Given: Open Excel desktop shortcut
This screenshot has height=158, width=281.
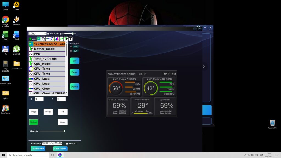Looking at the screenshot, I should (x=5, y=35).
